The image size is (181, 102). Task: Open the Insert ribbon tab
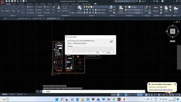point(14,4)
